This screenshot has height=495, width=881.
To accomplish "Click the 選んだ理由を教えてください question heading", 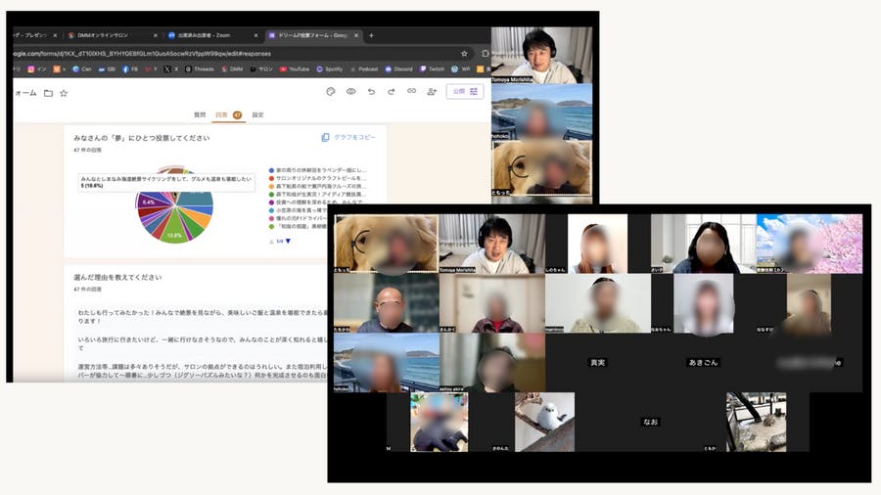I will point(117,277).
